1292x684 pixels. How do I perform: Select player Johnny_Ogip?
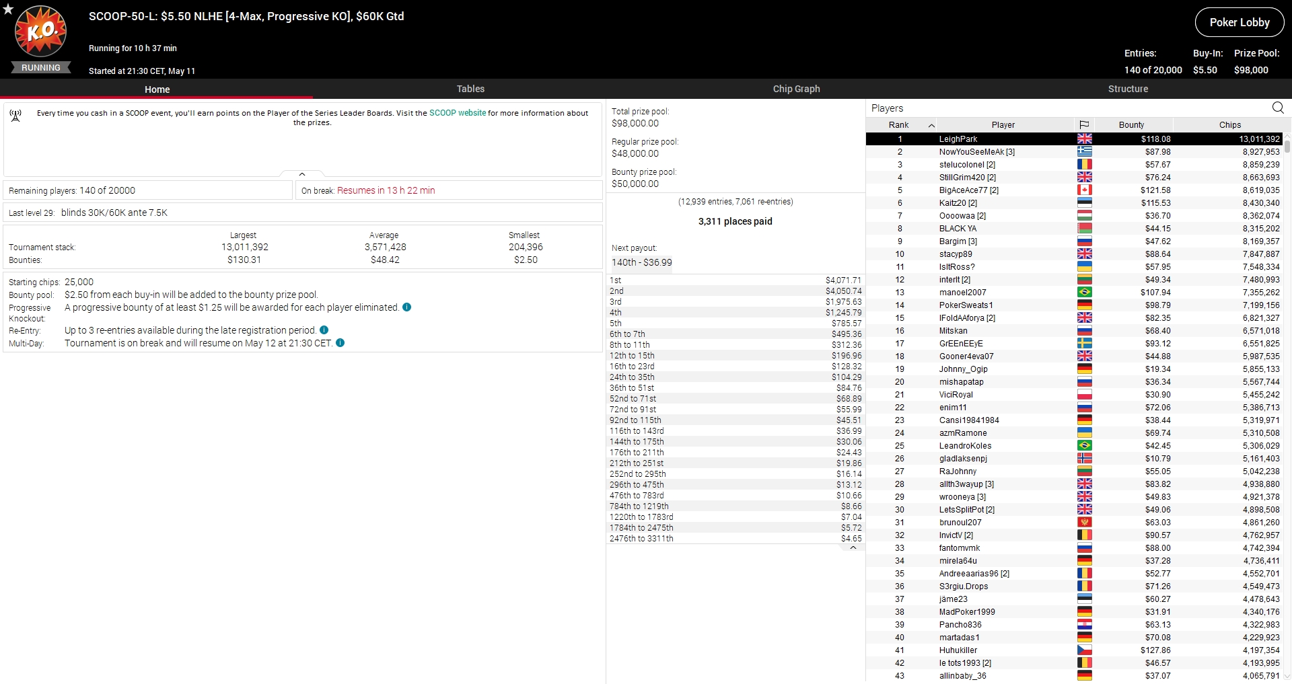click(1074, 369)
